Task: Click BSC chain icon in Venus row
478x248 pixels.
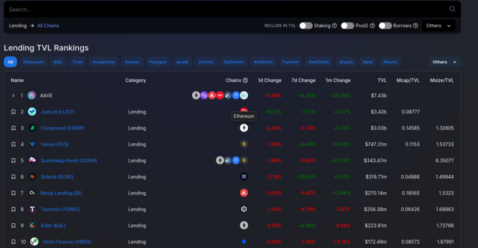Action: tap(244, 144)
